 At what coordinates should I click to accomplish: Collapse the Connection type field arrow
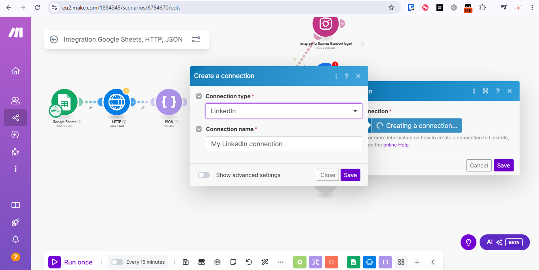(199, 96)
